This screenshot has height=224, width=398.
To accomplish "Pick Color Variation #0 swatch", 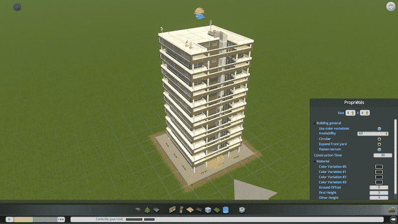I will click(x=379, y=167).
